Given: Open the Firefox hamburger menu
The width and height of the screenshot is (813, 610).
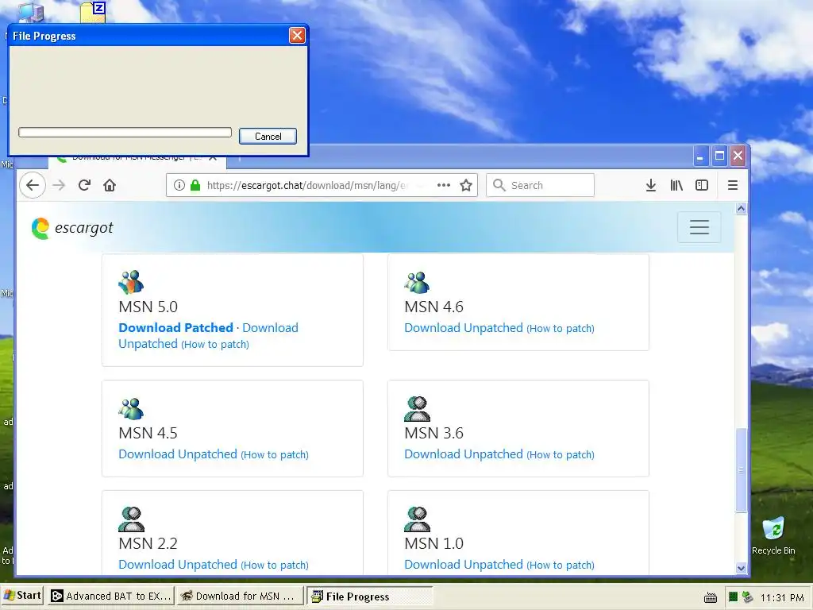Looking at the screenshot, I should point(733,185).
